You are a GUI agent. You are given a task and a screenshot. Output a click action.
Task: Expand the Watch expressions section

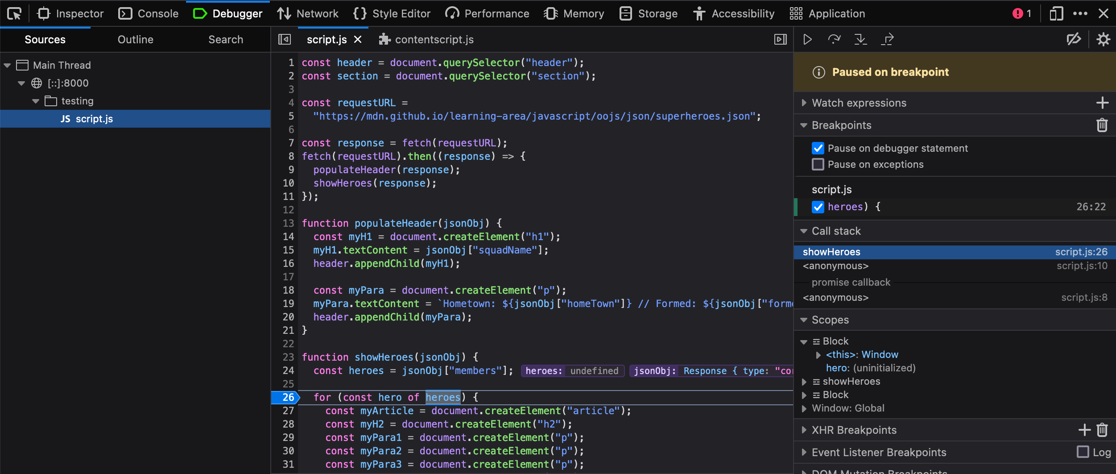(804, 103)
